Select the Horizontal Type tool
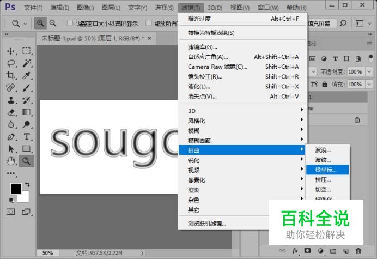This screenshot has height=259, width=377. (27, 137)
